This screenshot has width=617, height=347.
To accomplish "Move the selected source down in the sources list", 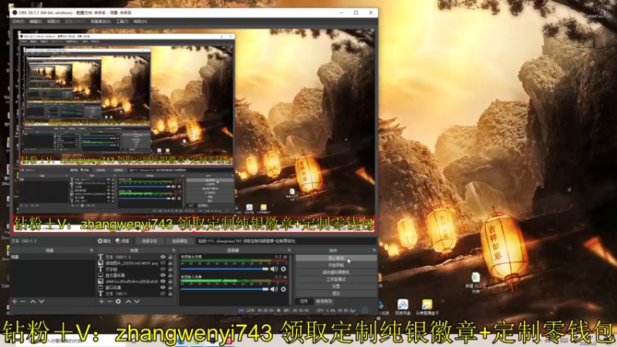I will tap(137, 302).
